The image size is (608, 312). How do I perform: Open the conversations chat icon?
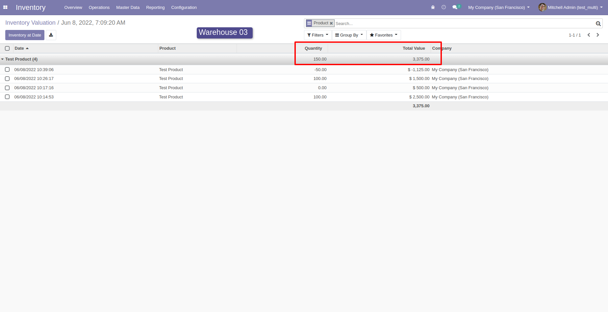click(455, 7)
